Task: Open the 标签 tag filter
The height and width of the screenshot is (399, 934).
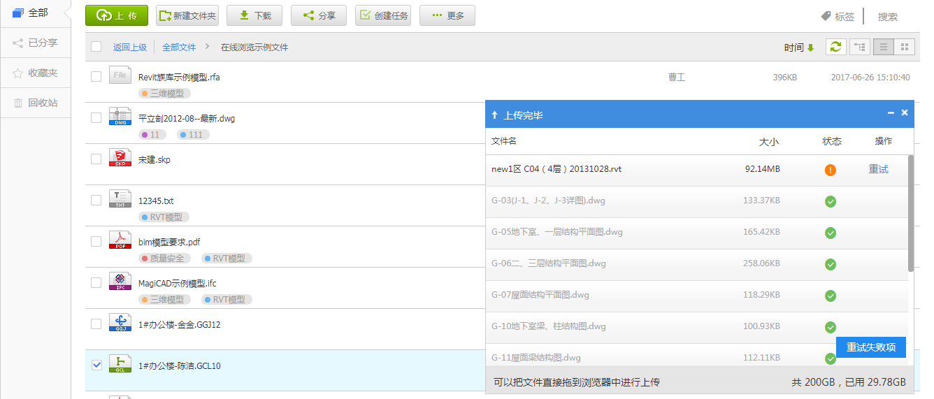Action: 838,16
